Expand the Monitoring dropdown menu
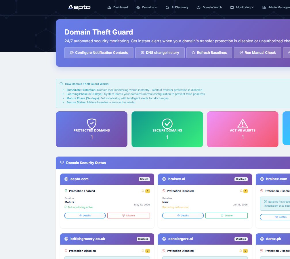The width and height of the screenshot is (290, 259). point(242,7)
